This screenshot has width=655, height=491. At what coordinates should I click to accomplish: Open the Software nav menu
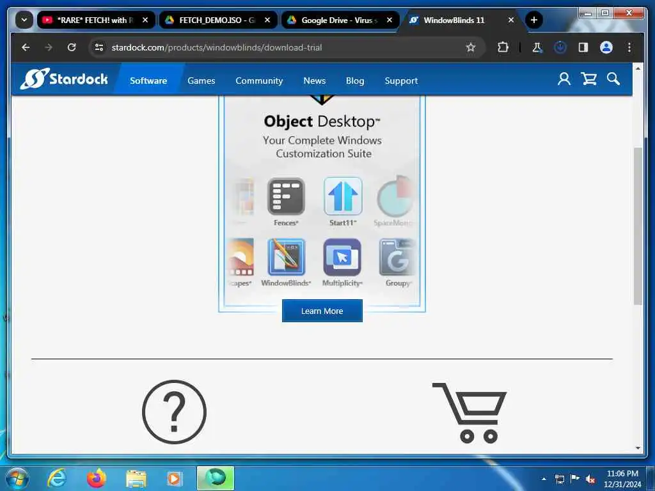click(x=148, y=81)
